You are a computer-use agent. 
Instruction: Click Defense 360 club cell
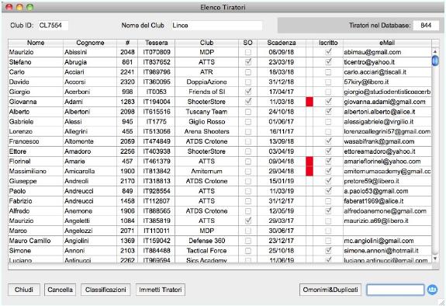(x=207, y=241)
